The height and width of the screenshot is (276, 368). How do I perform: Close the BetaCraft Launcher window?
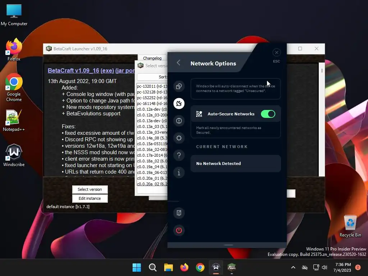317,49
